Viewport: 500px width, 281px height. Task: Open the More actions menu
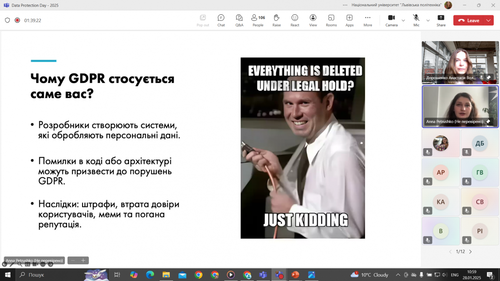click(367, 20)
